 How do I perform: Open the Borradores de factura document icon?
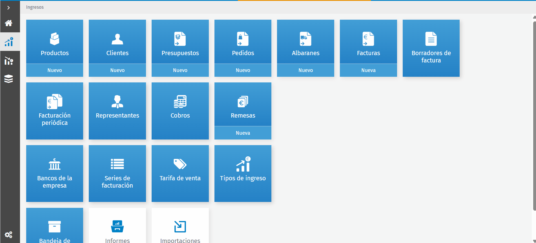point(431,39)
